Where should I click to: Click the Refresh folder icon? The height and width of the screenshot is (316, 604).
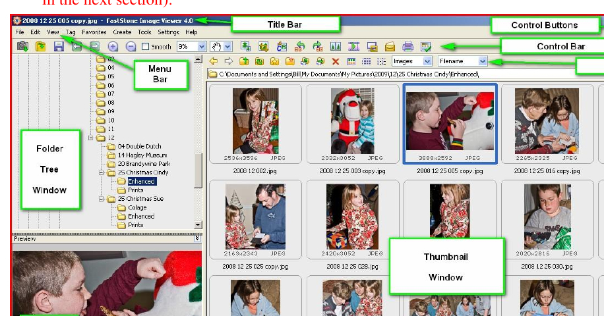259,61
